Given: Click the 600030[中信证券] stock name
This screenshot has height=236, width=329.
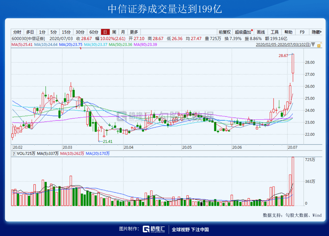Looking at the screenshot, I should pos(28,39).
